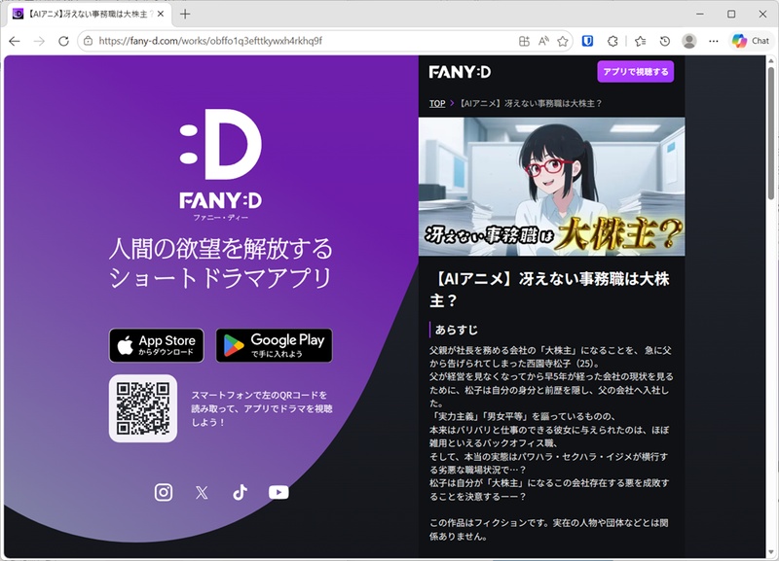Go back to the previous page
The height and width of the screenshot is (561, 779).
(x=15, y=41)
